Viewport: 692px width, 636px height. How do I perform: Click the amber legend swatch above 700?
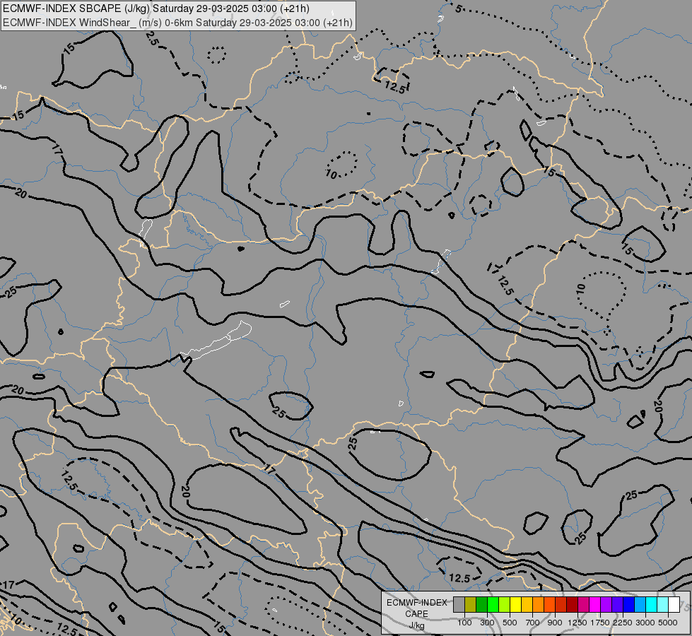pyautogui.click(x=527, y=604)
